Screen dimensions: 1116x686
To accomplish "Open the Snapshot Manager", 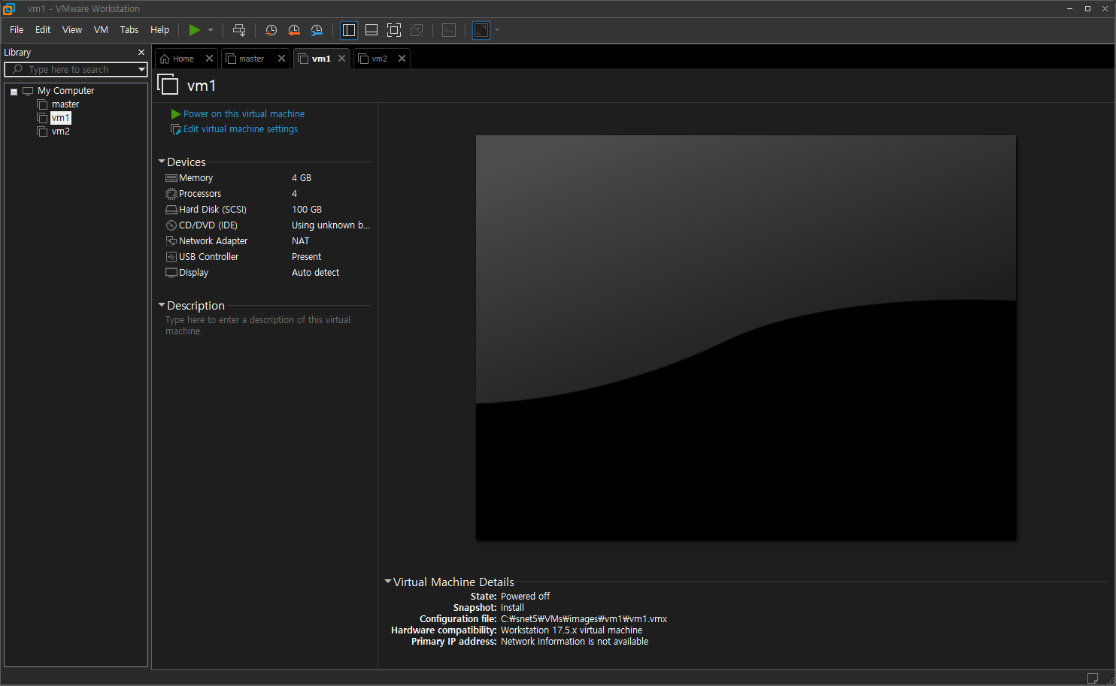I will click(x=317, y=30).
